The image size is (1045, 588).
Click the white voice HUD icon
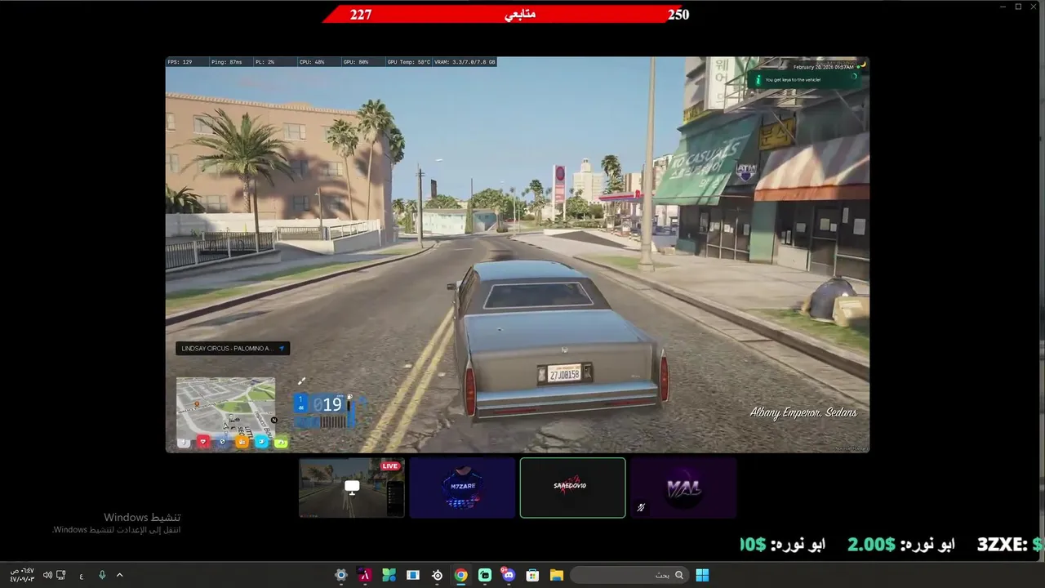[184, 442]
